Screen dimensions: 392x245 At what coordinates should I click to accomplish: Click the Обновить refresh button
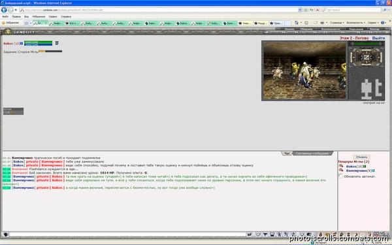(x=361, y=157)
